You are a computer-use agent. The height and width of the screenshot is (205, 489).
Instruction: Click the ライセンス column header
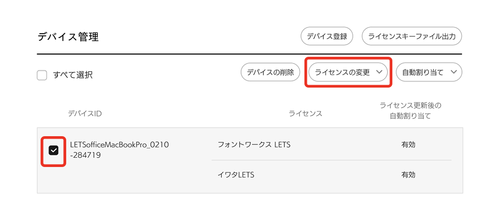coord(305,114)
